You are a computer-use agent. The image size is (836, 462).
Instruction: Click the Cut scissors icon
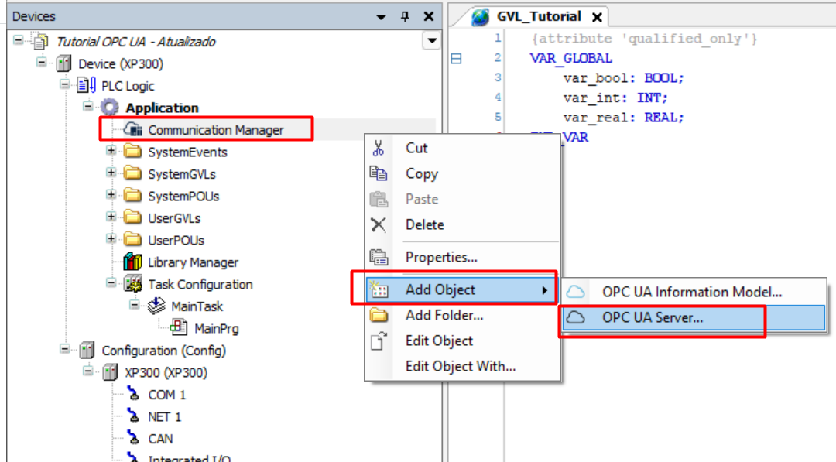(x=379, y=149)
